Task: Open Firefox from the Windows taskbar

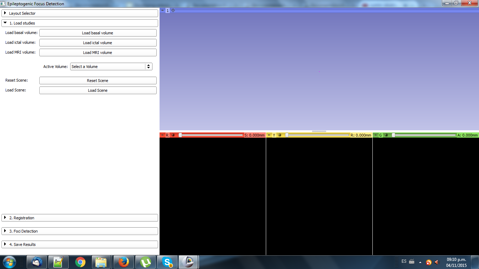Action: point(123,262)
